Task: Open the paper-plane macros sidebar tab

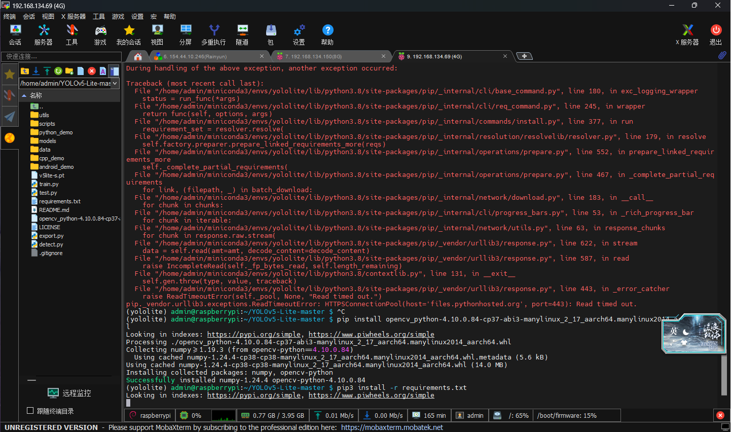Action: [x=10, y=117]
